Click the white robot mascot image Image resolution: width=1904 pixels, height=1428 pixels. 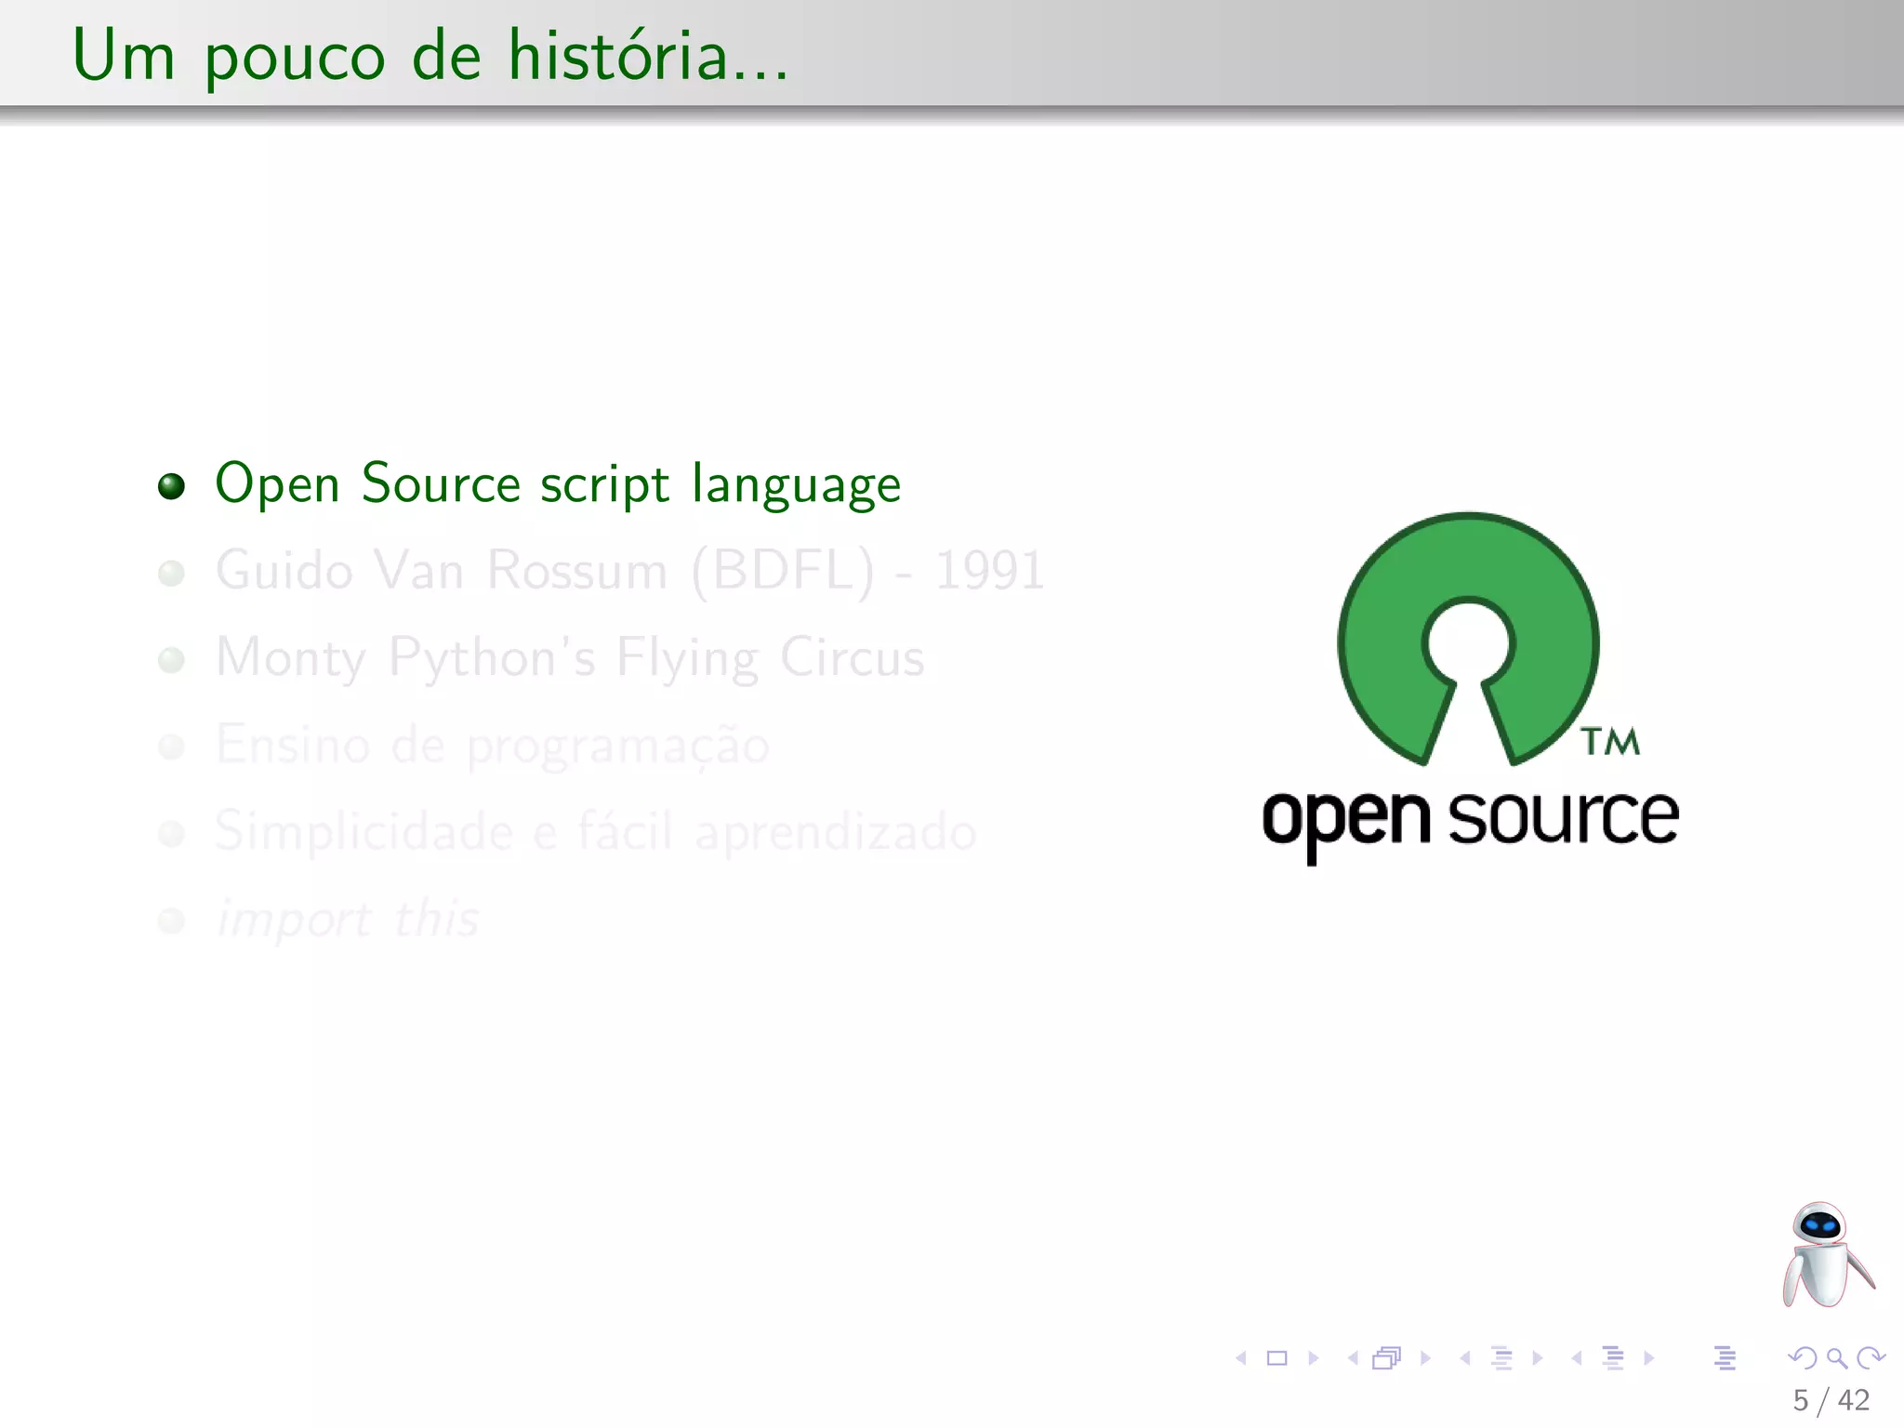pyautogui.click(x=1827, y=1254)
